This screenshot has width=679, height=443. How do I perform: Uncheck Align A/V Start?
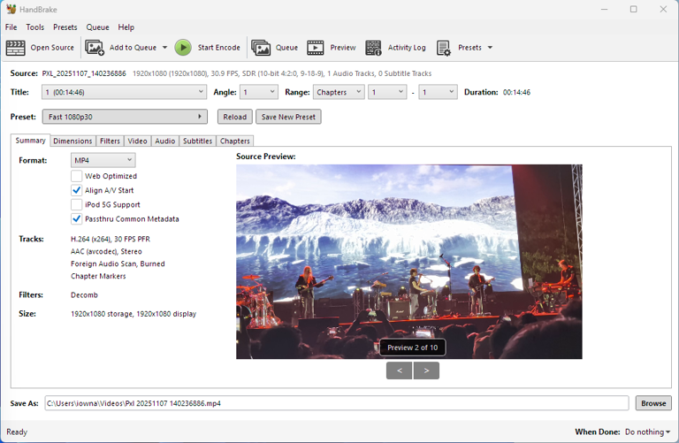[77, 190]
